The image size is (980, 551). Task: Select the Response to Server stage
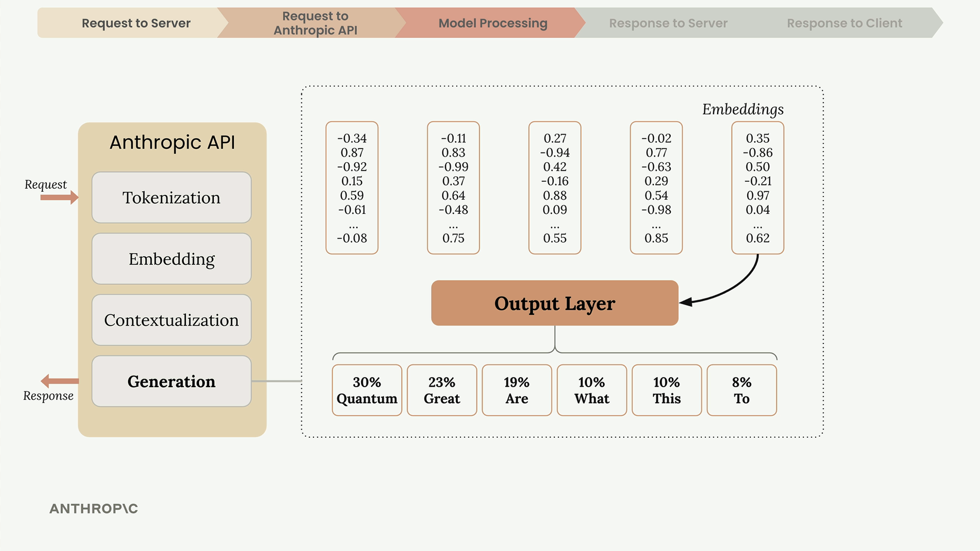pyautogui.click(x=668, y=23)
